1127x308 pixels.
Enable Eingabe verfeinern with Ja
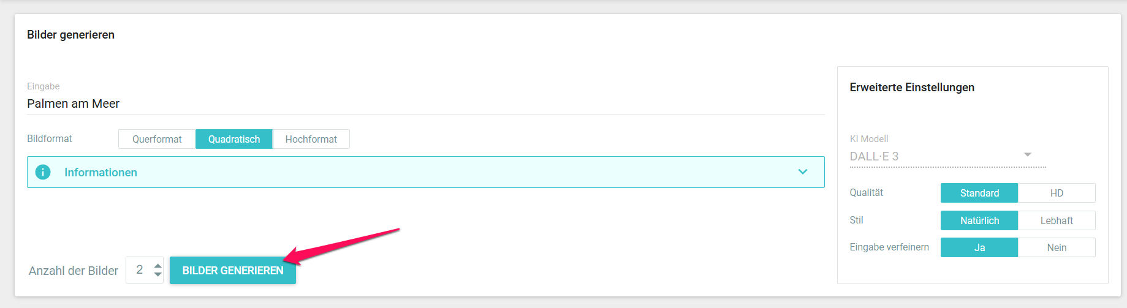tap(979, 247)
